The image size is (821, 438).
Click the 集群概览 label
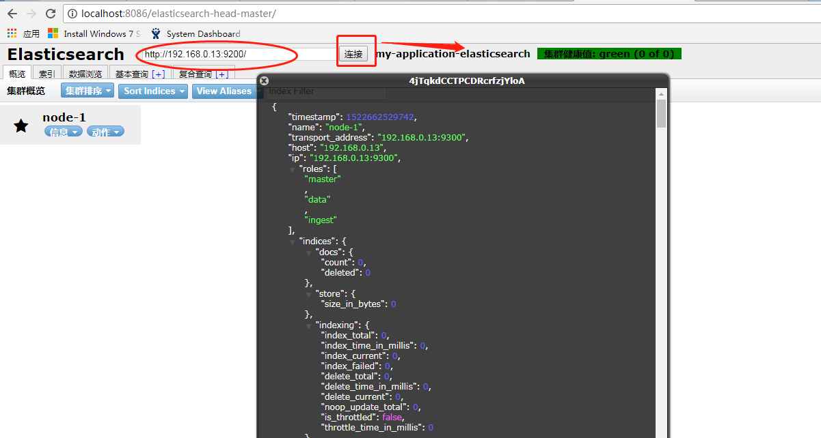[x=26, y=91]
